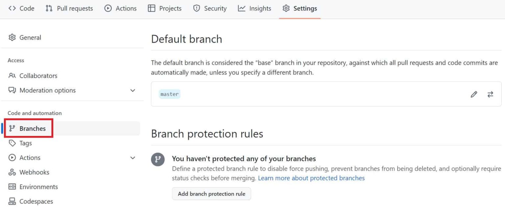505x210 pixels.
Task: Click the branch protection rules icon
Action: (x=158, y=160)
